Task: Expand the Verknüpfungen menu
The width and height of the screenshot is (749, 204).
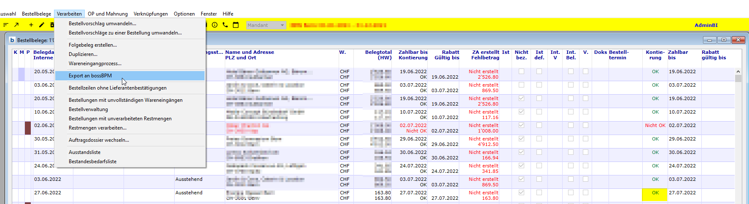Action: 151,14
